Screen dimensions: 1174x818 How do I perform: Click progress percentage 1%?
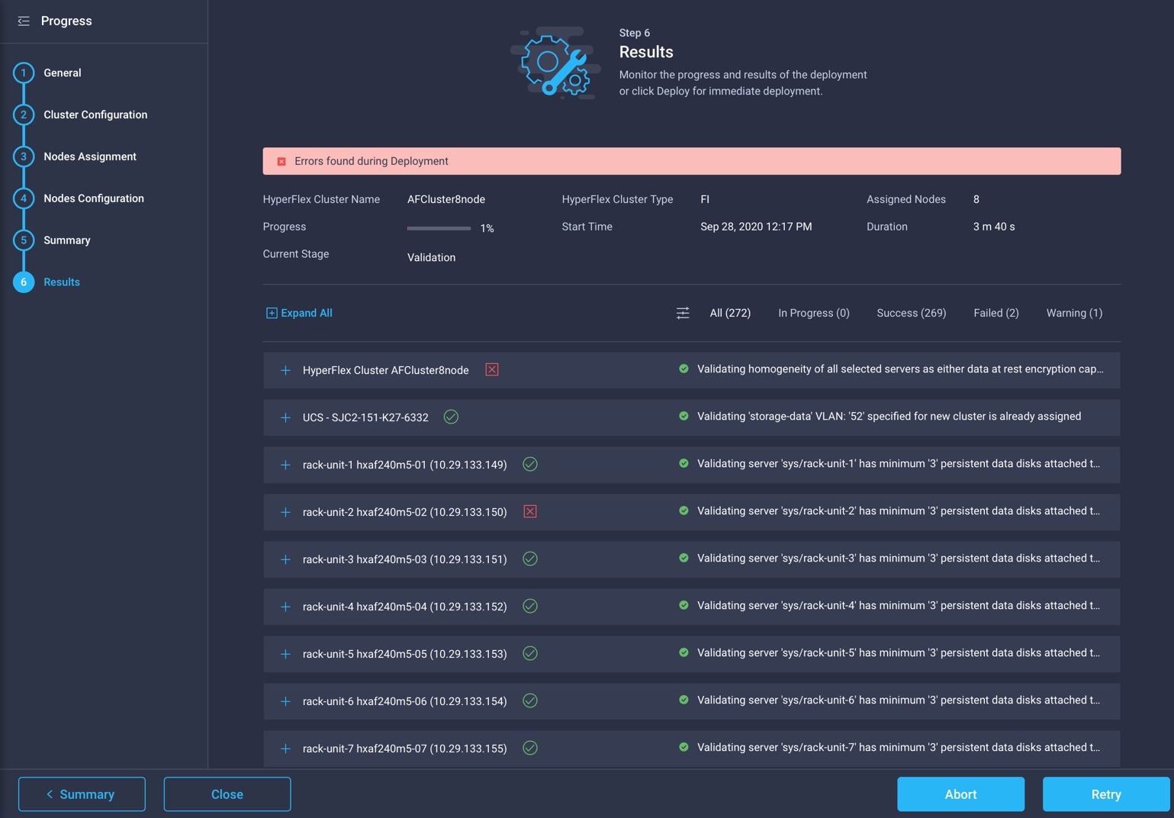(x=487, y=228)
